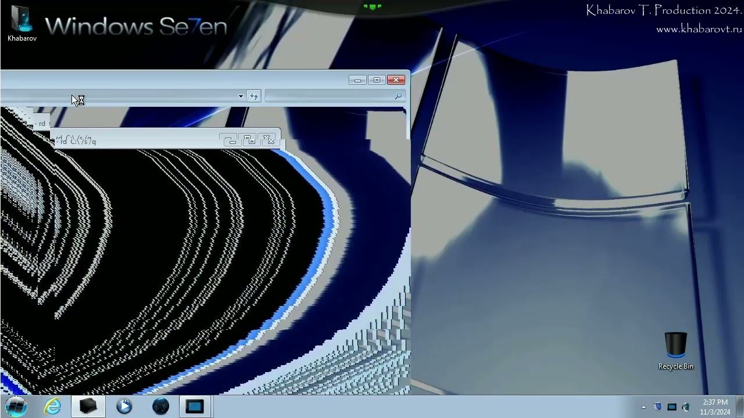744x418 pixels.
Task: Click the magnifier icon in Explorer search
Action: 398,96
